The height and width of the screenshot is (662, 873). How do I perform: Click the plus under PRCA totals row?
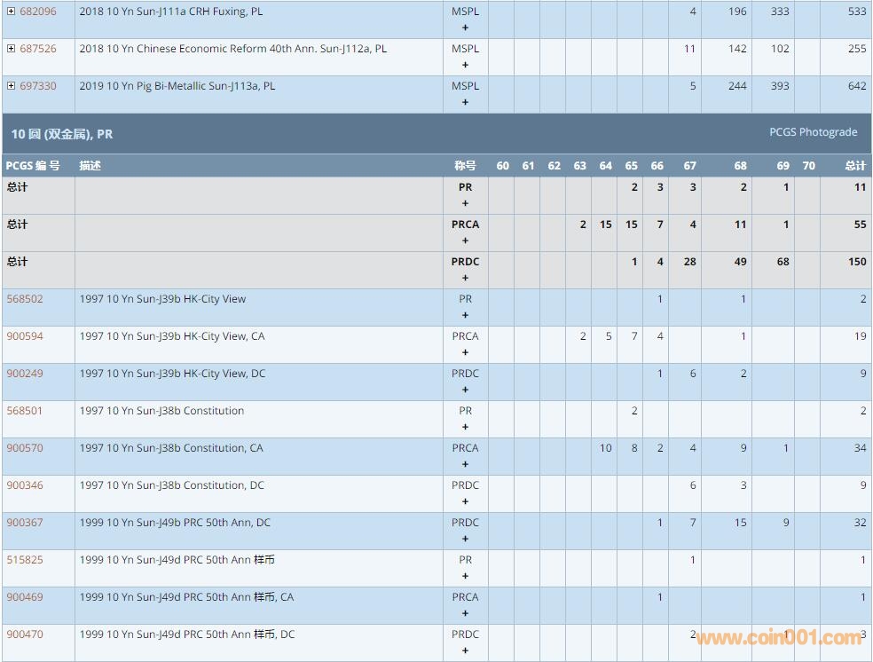[465, 240]
